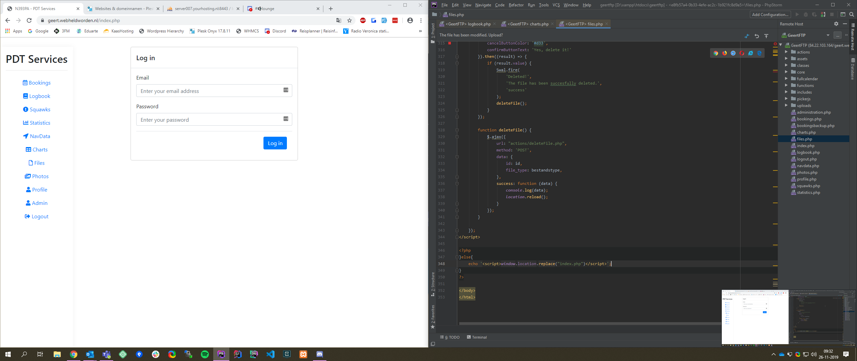Screen dimensions: 857x361
Task: Click the revert changes undo icon
Action: 757,36
